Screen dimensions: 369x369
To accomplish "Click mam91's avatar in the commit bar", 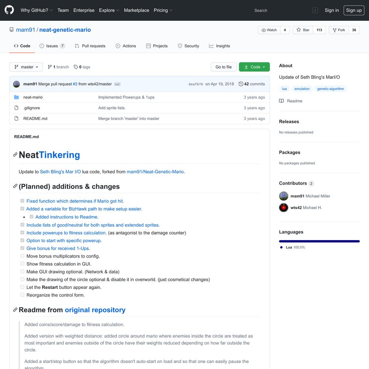I will point(16,84).
